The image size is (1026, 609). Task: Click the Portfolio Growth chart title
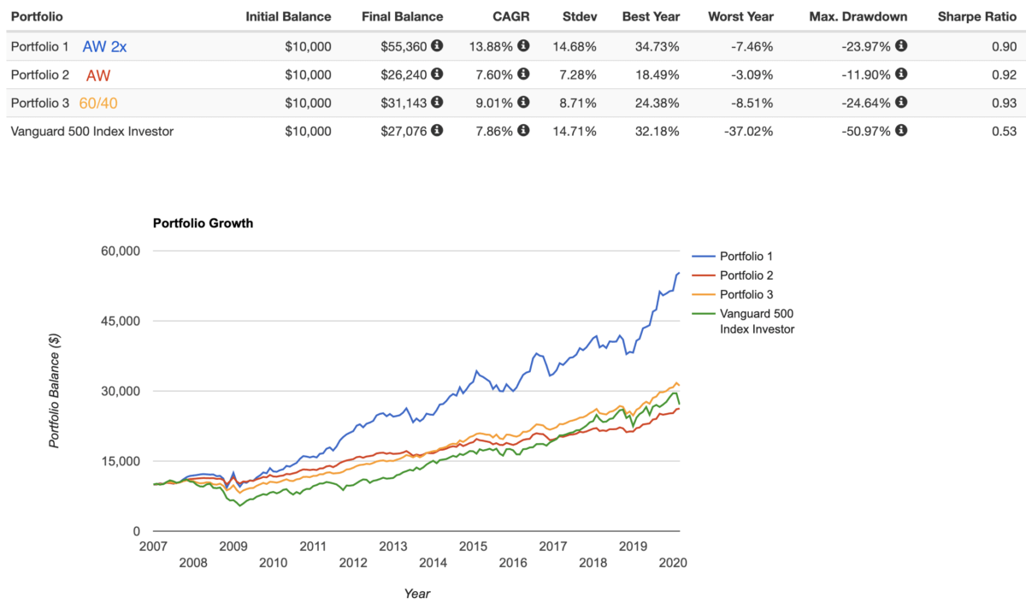point(203,223)
